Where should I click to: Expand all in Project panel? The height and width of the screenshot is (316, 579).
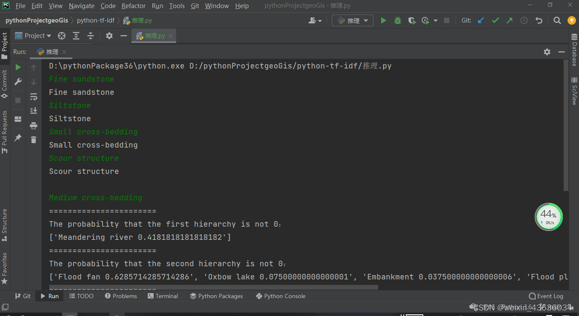76,36
